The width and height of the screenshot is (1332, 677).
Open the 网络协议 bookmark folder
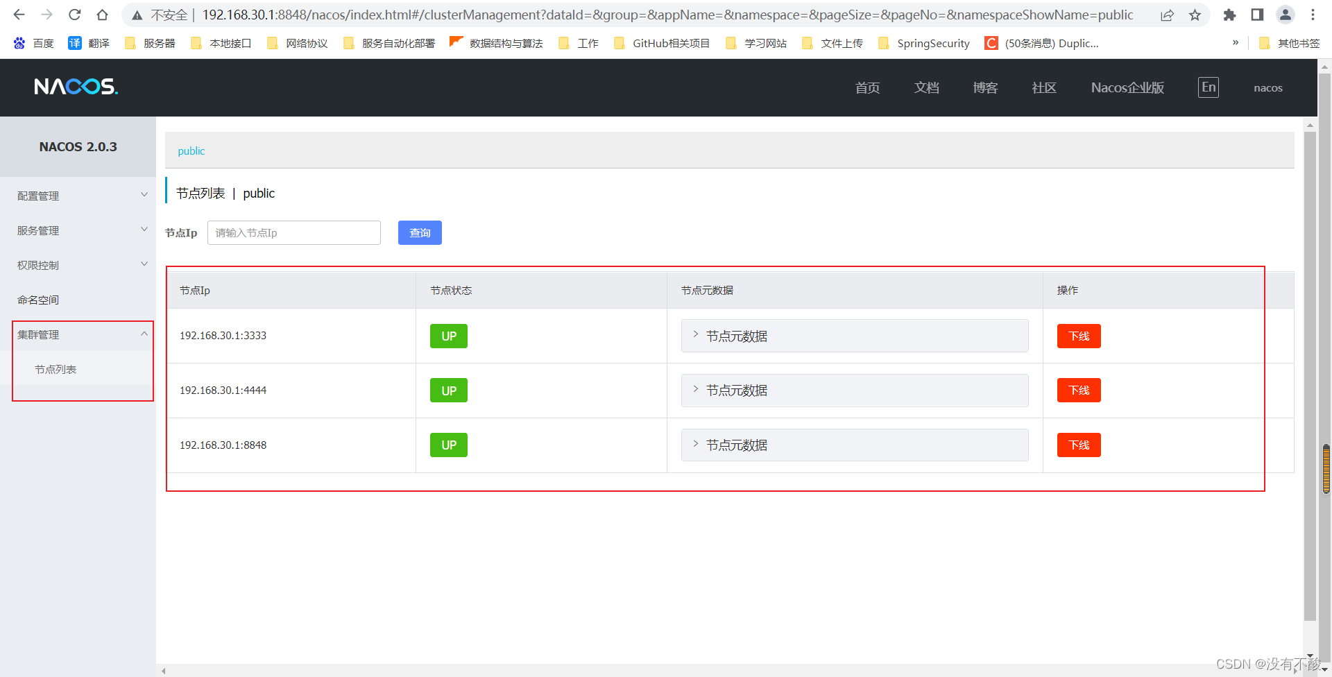(x=297, y=43)
